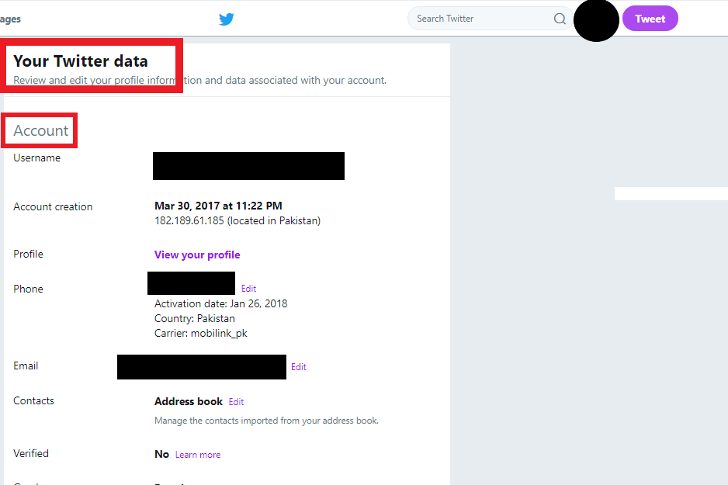Click the redacted username value
The image size is (728, 485).
tap(248, 166)
